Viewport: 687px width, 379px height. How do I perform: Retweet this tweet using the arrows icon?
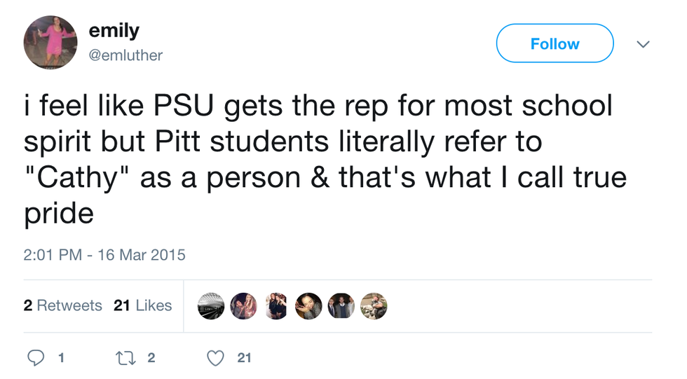(124, 358)
